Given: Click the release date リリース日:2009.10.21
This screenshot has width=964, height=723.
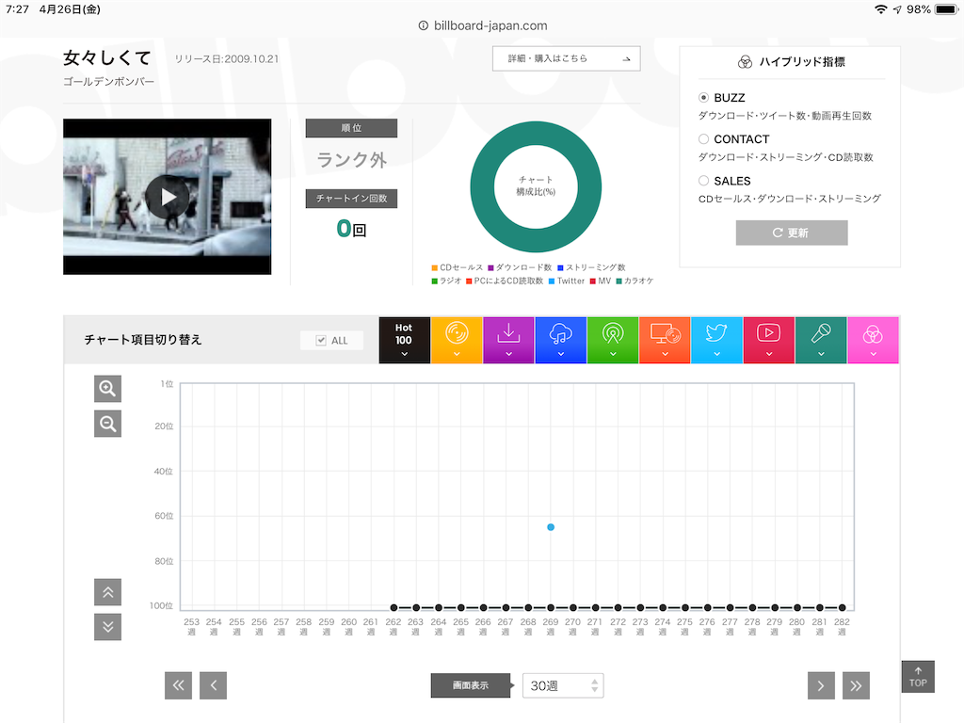Looking at the screenshot, I should pos(226,59).
